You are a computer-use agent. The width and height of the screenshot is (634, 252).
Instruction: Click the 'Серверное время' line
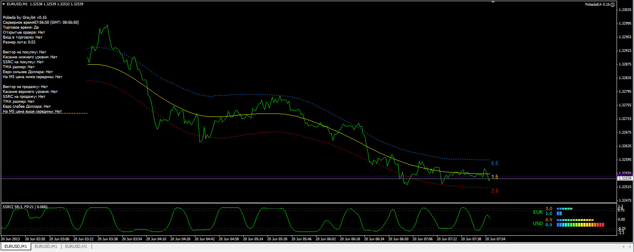41,22
